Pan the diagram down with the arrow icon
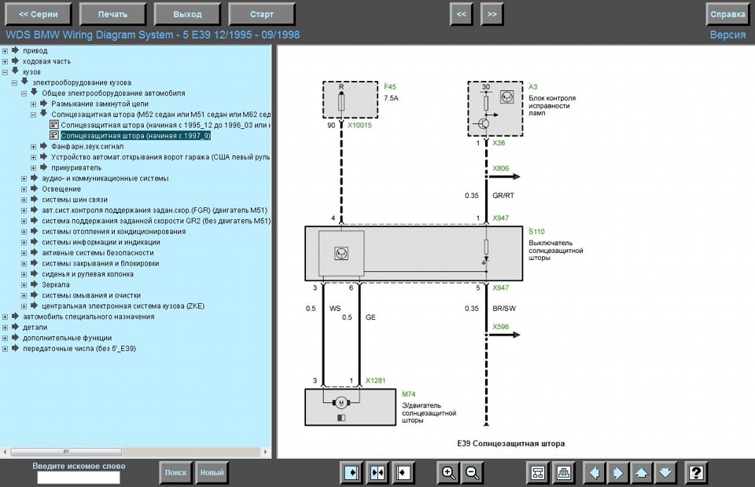 [x=665, y=473]
